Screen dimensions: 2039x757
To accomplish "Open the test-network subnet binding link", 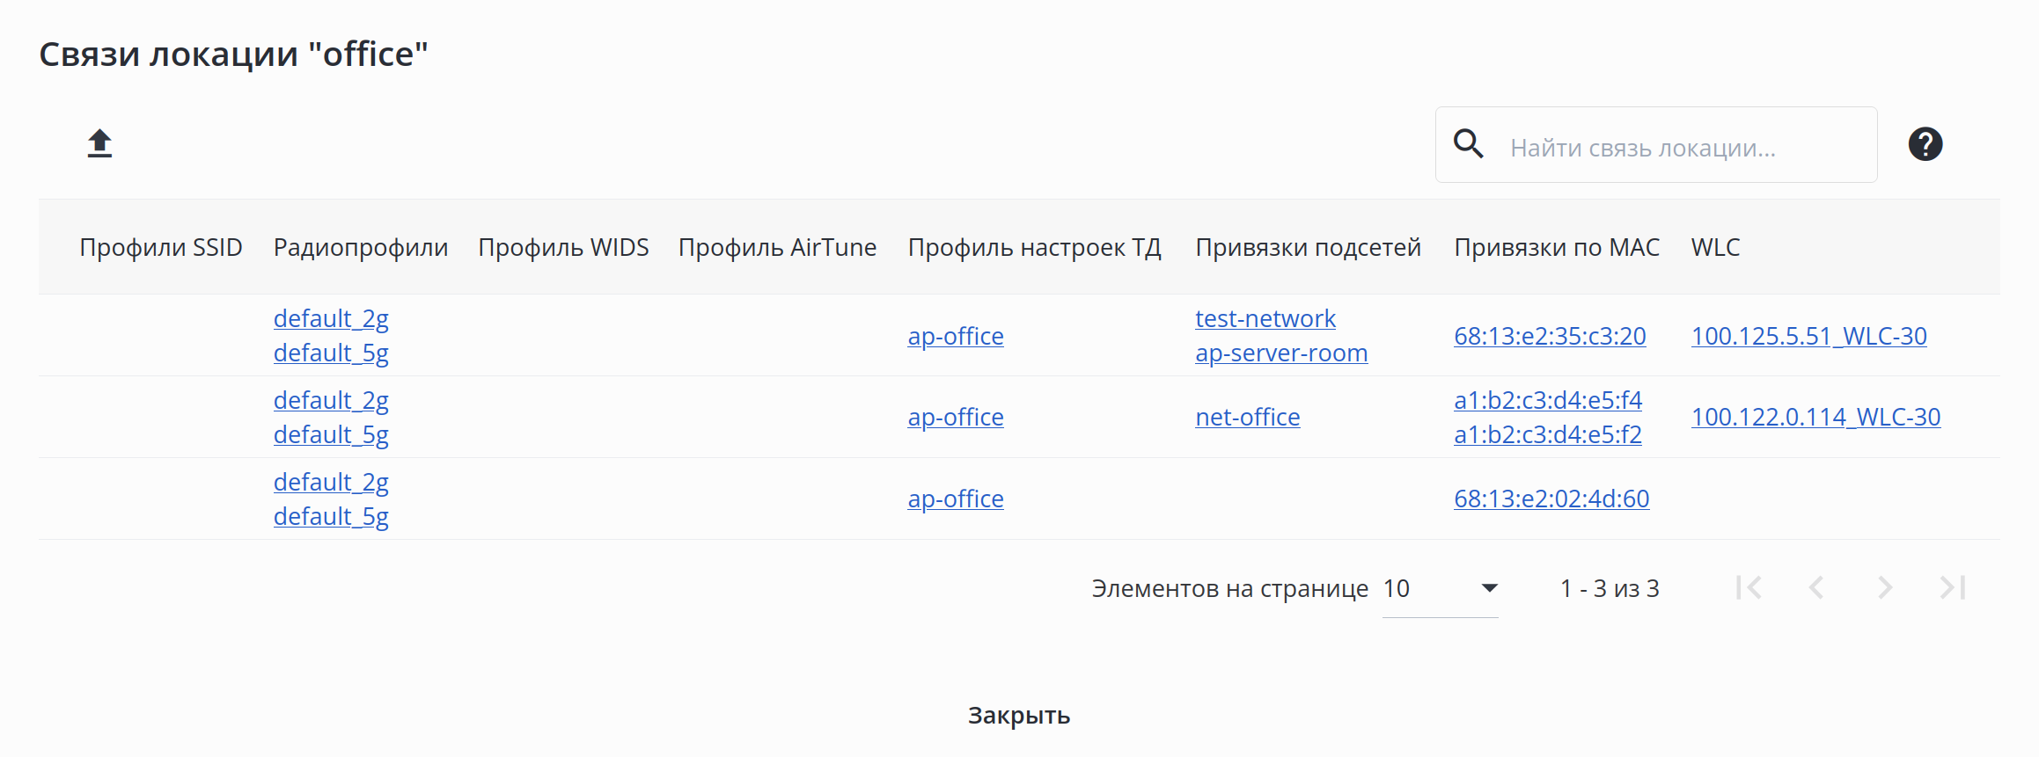I will [1265, 318].
